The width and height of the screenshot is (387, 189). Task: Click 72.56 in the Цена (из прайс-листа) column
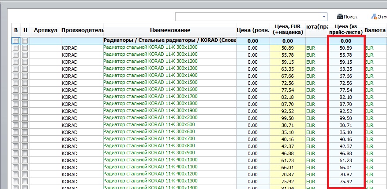click(x=346, y=83)
